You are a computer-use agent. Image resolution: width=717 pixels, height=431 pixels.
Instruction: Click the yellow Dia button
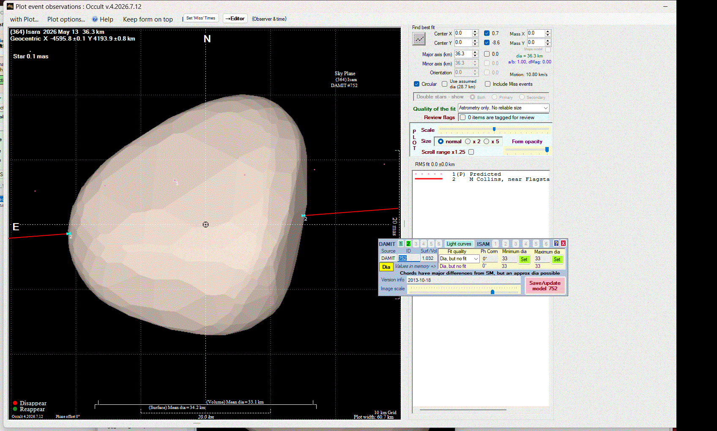tap(386, 267)
